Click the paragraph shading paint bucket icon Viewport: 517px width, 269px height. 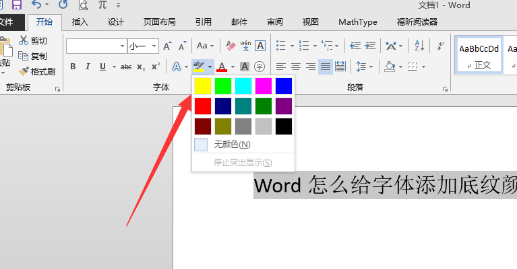(390, 67)
